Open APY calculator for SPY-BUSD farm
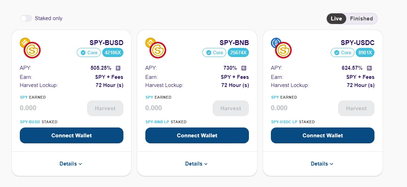The width and height of the screenshot is (407, 187). coord(118,68)
